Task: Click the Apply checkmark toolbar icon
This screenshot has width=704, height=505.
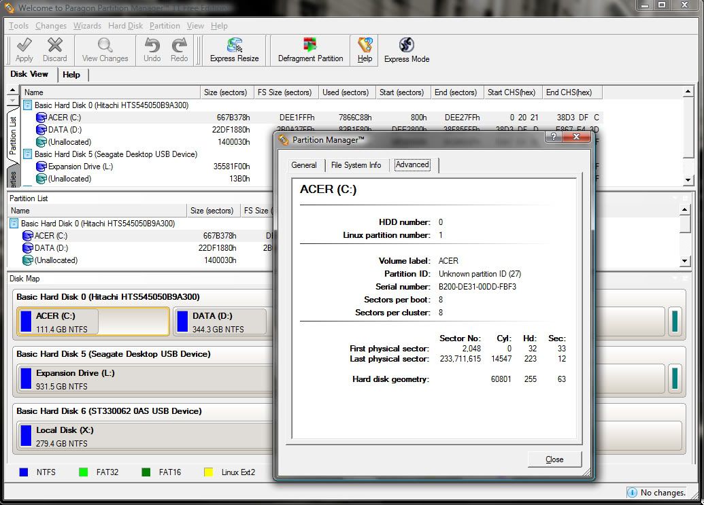Action: tap(24, 45)
